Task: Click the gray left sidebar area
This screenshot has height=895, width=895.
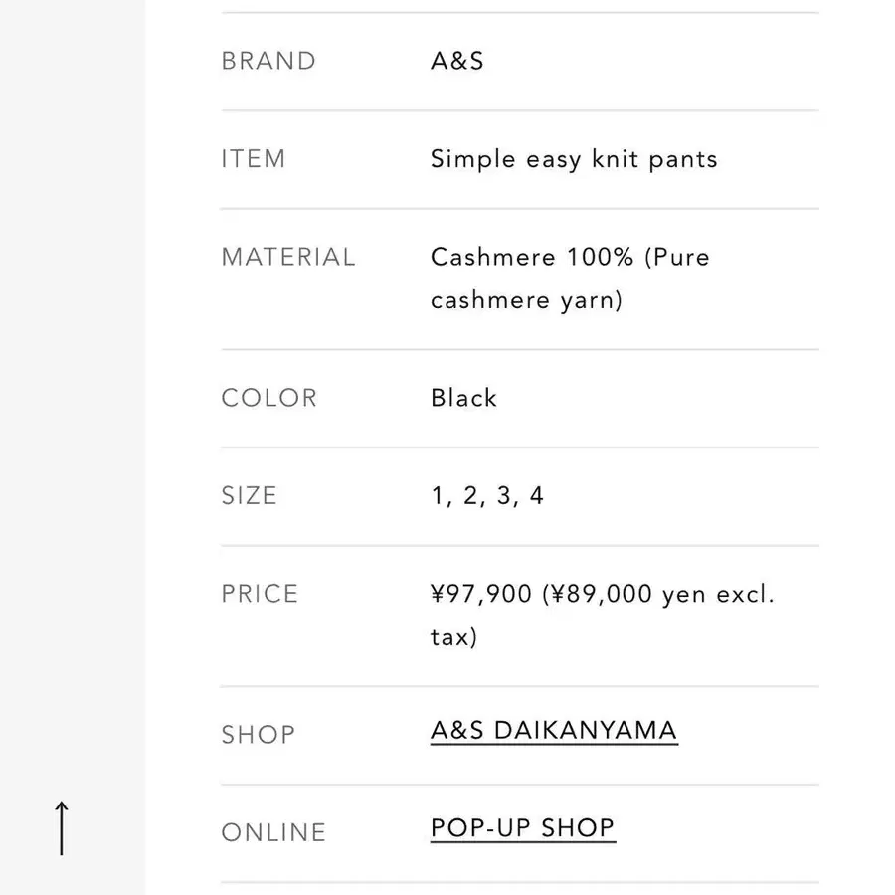Action: (72, 398)
